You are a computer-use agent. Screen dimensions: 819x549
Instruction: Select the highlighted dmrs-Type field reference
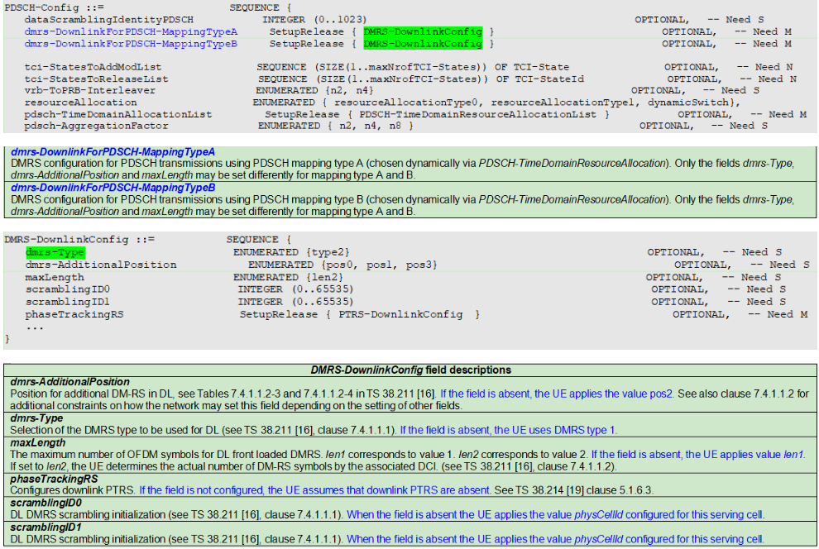coord(55,251)
